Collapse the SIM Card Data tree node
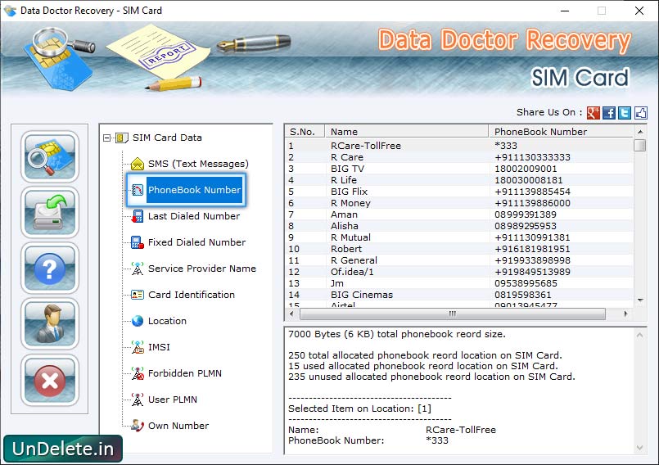Image resolution: width=659 pixels, height=465 pixels. coord(106,138)
